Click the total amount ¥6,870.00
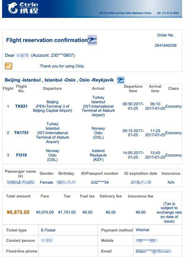The height and width of the screenshot is (258, 188). 18,212
